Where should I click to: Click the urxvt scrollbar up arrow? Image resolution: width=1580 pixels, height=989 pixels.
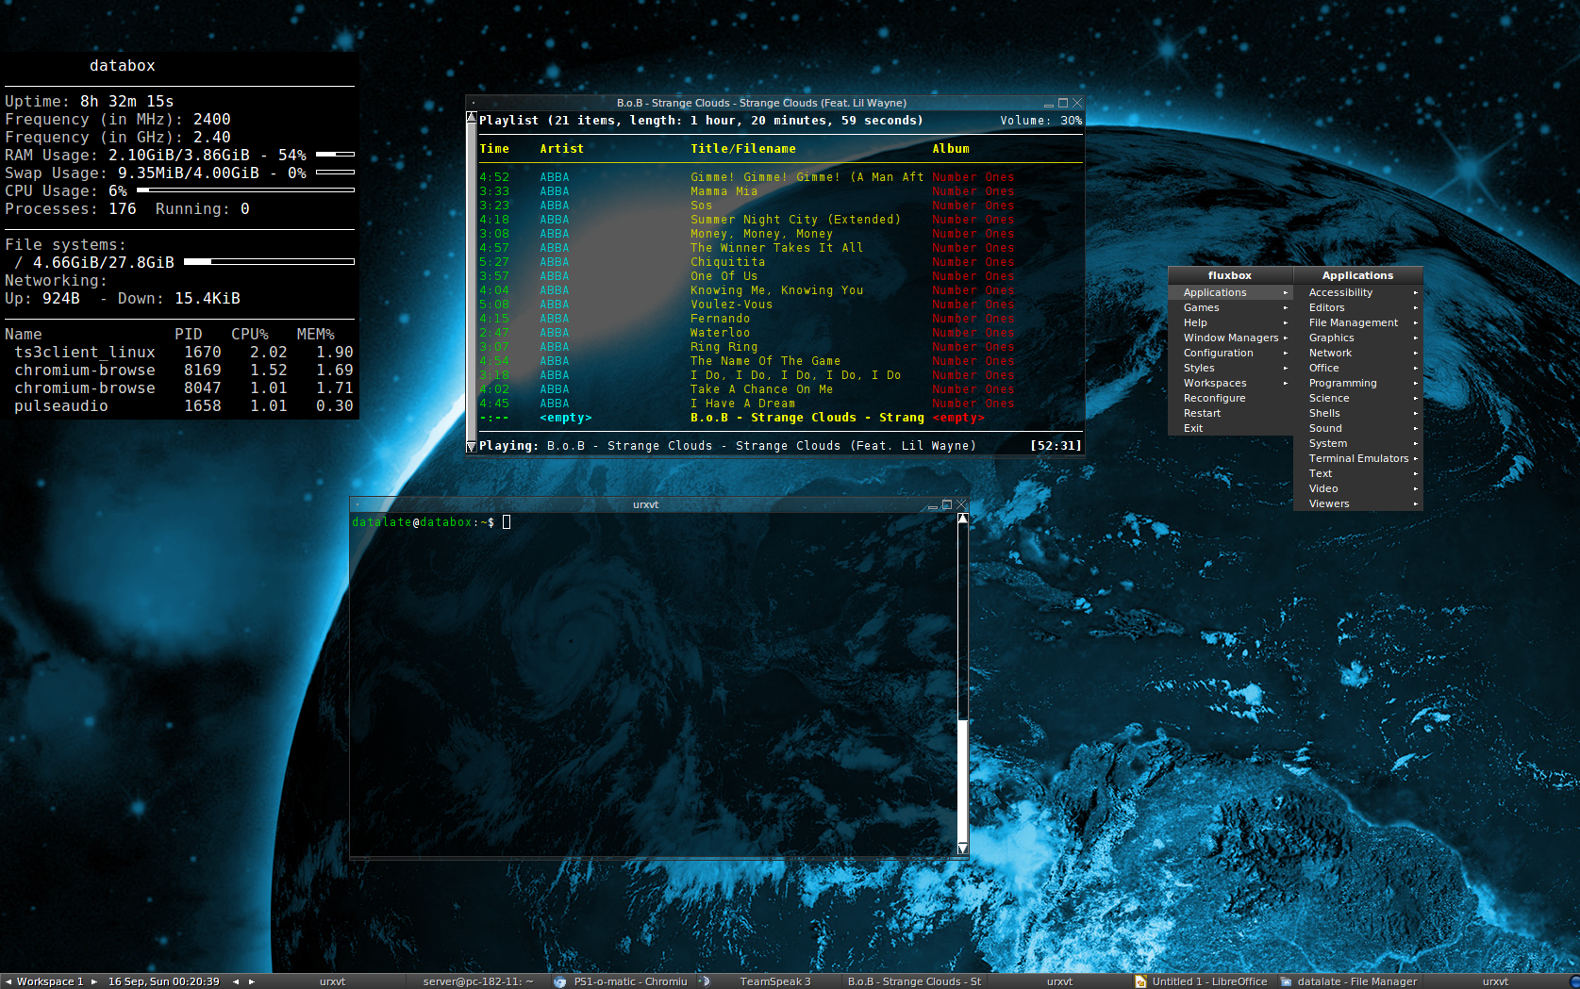pos(963,519)
